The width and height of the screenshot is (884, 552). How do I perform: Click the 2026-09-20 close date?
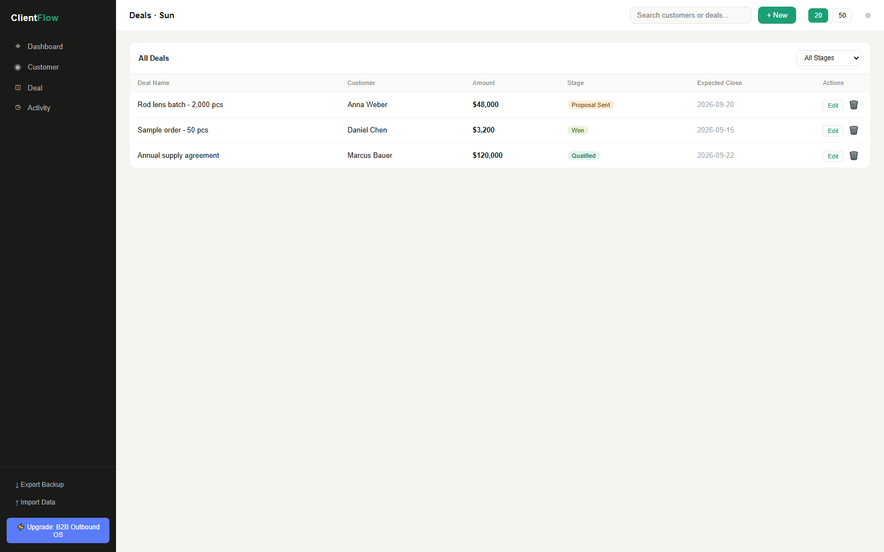point(715,104)
